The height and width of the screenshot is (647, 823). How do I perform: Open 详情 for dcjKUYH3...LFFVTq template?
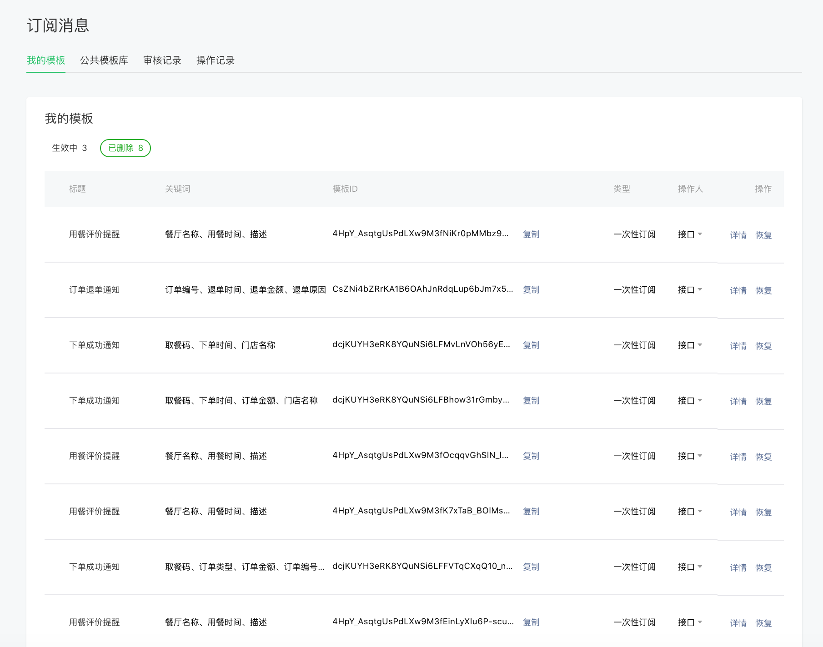(738, 568)
